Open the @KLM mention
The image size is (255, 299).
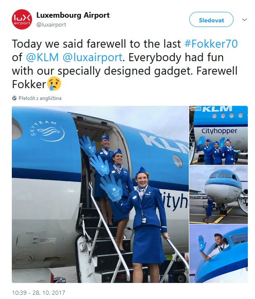point(42,57)
